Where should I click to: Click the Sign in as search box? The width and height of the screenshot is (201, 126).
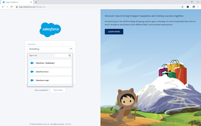tap(63, 55)
